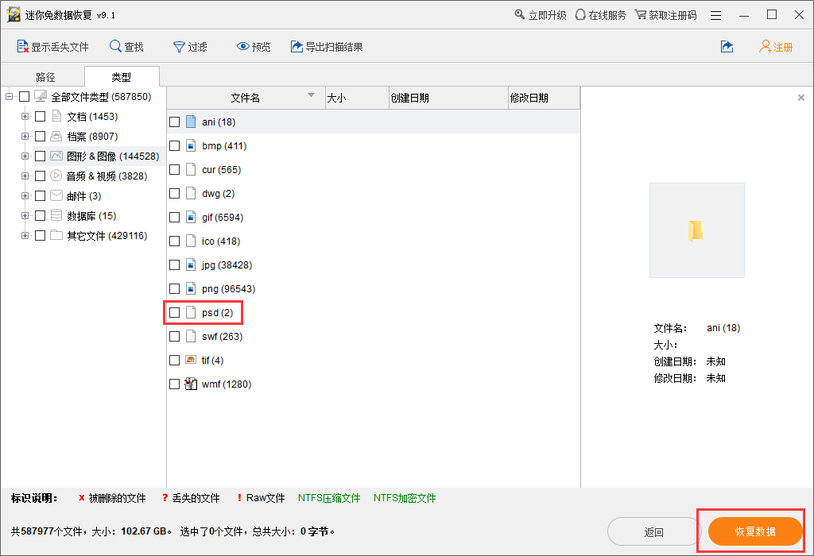
Task: Check the 图形 & 图像 tree checkbox
Action: click(40, 156)
